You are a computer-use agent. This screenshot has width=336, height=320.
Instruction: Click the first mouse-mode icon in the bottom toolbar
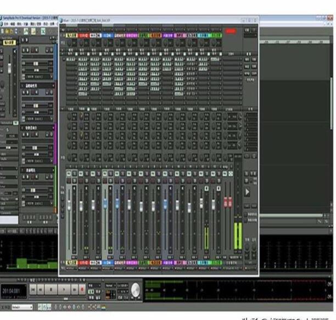pos(40,307)
